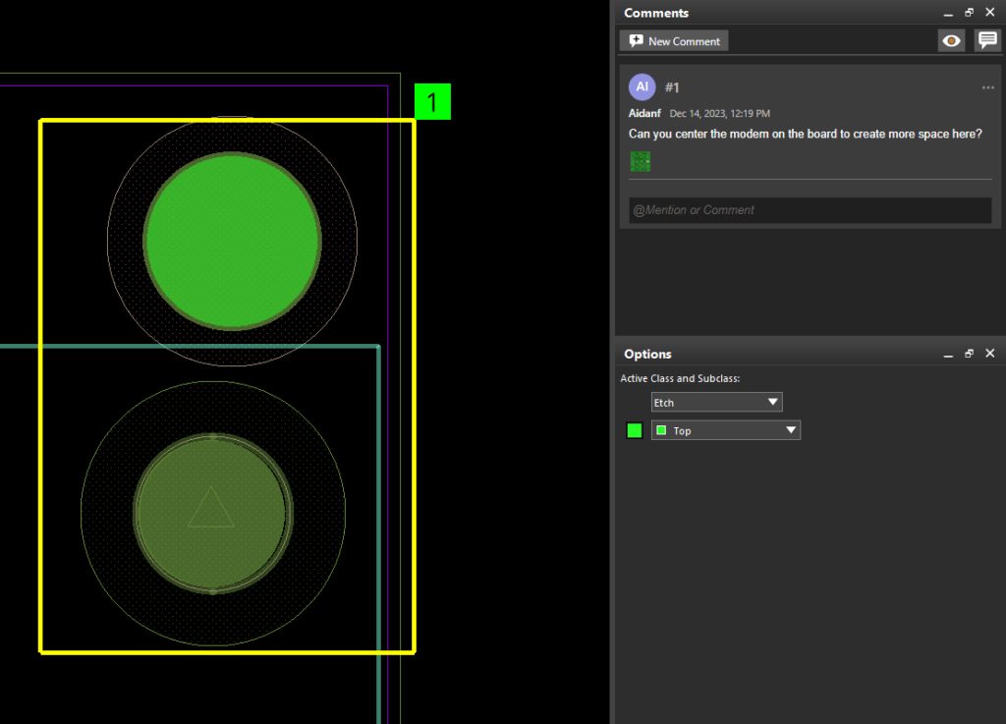Click the comment text about centering the modem
The image size is (1006, 724).
tap(806, 134)
